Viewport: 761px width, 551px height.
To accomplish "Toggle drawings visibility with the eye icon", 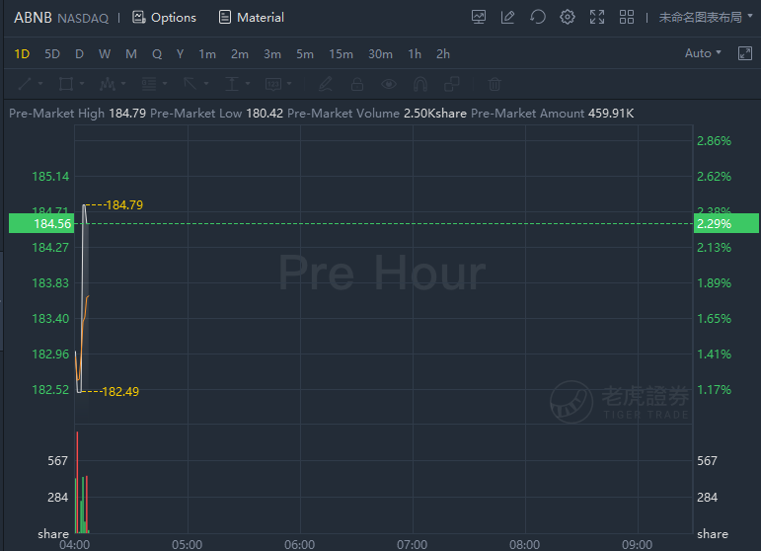I will pos(389,84).
